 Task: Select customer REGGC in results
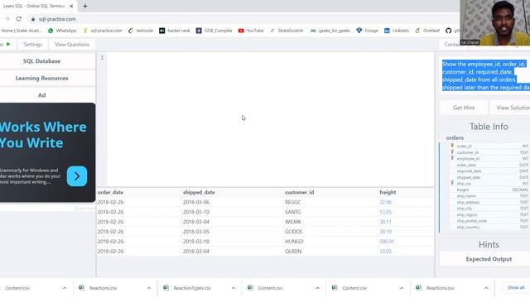[x=292, y=202]
